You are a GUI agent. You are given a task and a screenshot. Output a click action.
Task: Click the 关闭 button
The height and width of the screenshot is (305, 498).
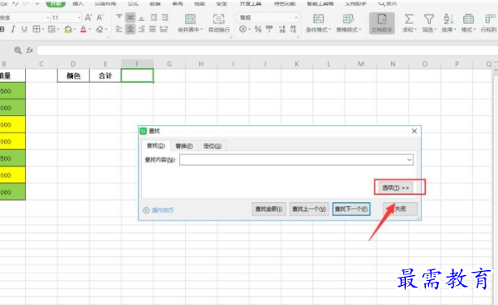coord(400,209)
